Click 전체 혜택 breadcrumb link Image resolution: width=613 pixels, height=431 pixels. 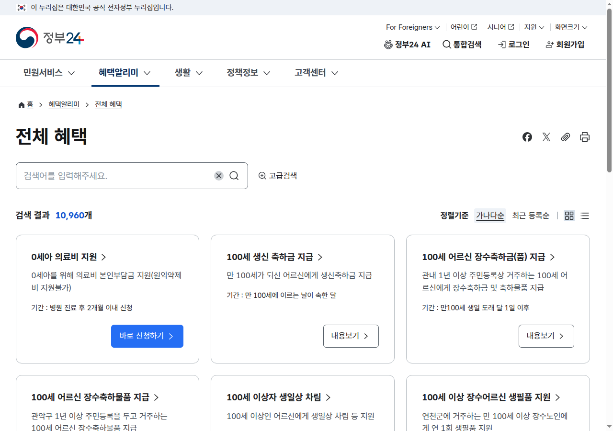(x=108, y=104)
